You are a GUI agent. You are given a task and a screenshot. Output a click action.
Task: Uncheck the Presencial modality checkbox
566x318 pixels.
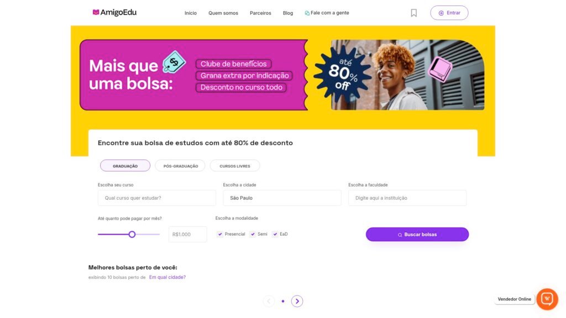[220, 234]
